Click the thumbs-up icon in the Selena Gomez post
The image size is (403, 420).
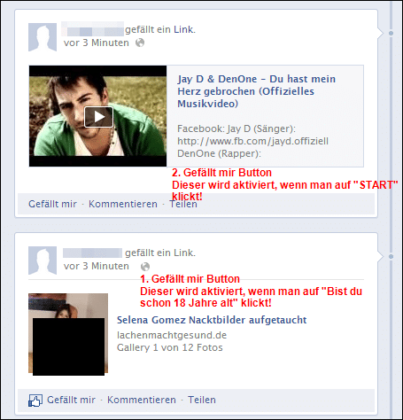tap(35, 401)
